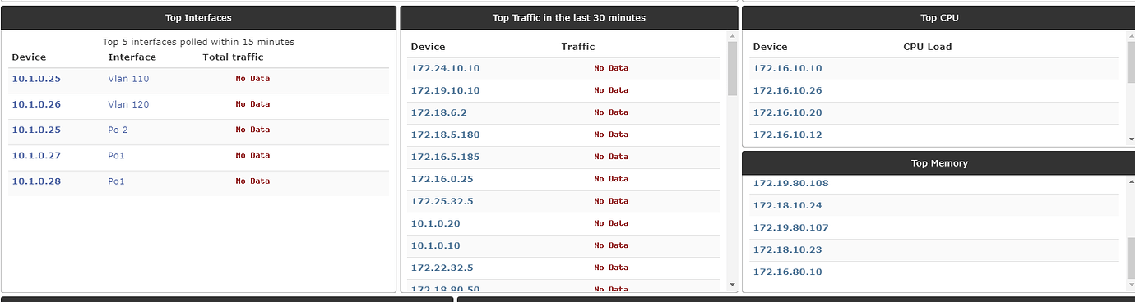This screenshot has width=1135, height=302.
Task: Click the Top Memory scrollbar down arrow
Action: tap(1131, 285)
